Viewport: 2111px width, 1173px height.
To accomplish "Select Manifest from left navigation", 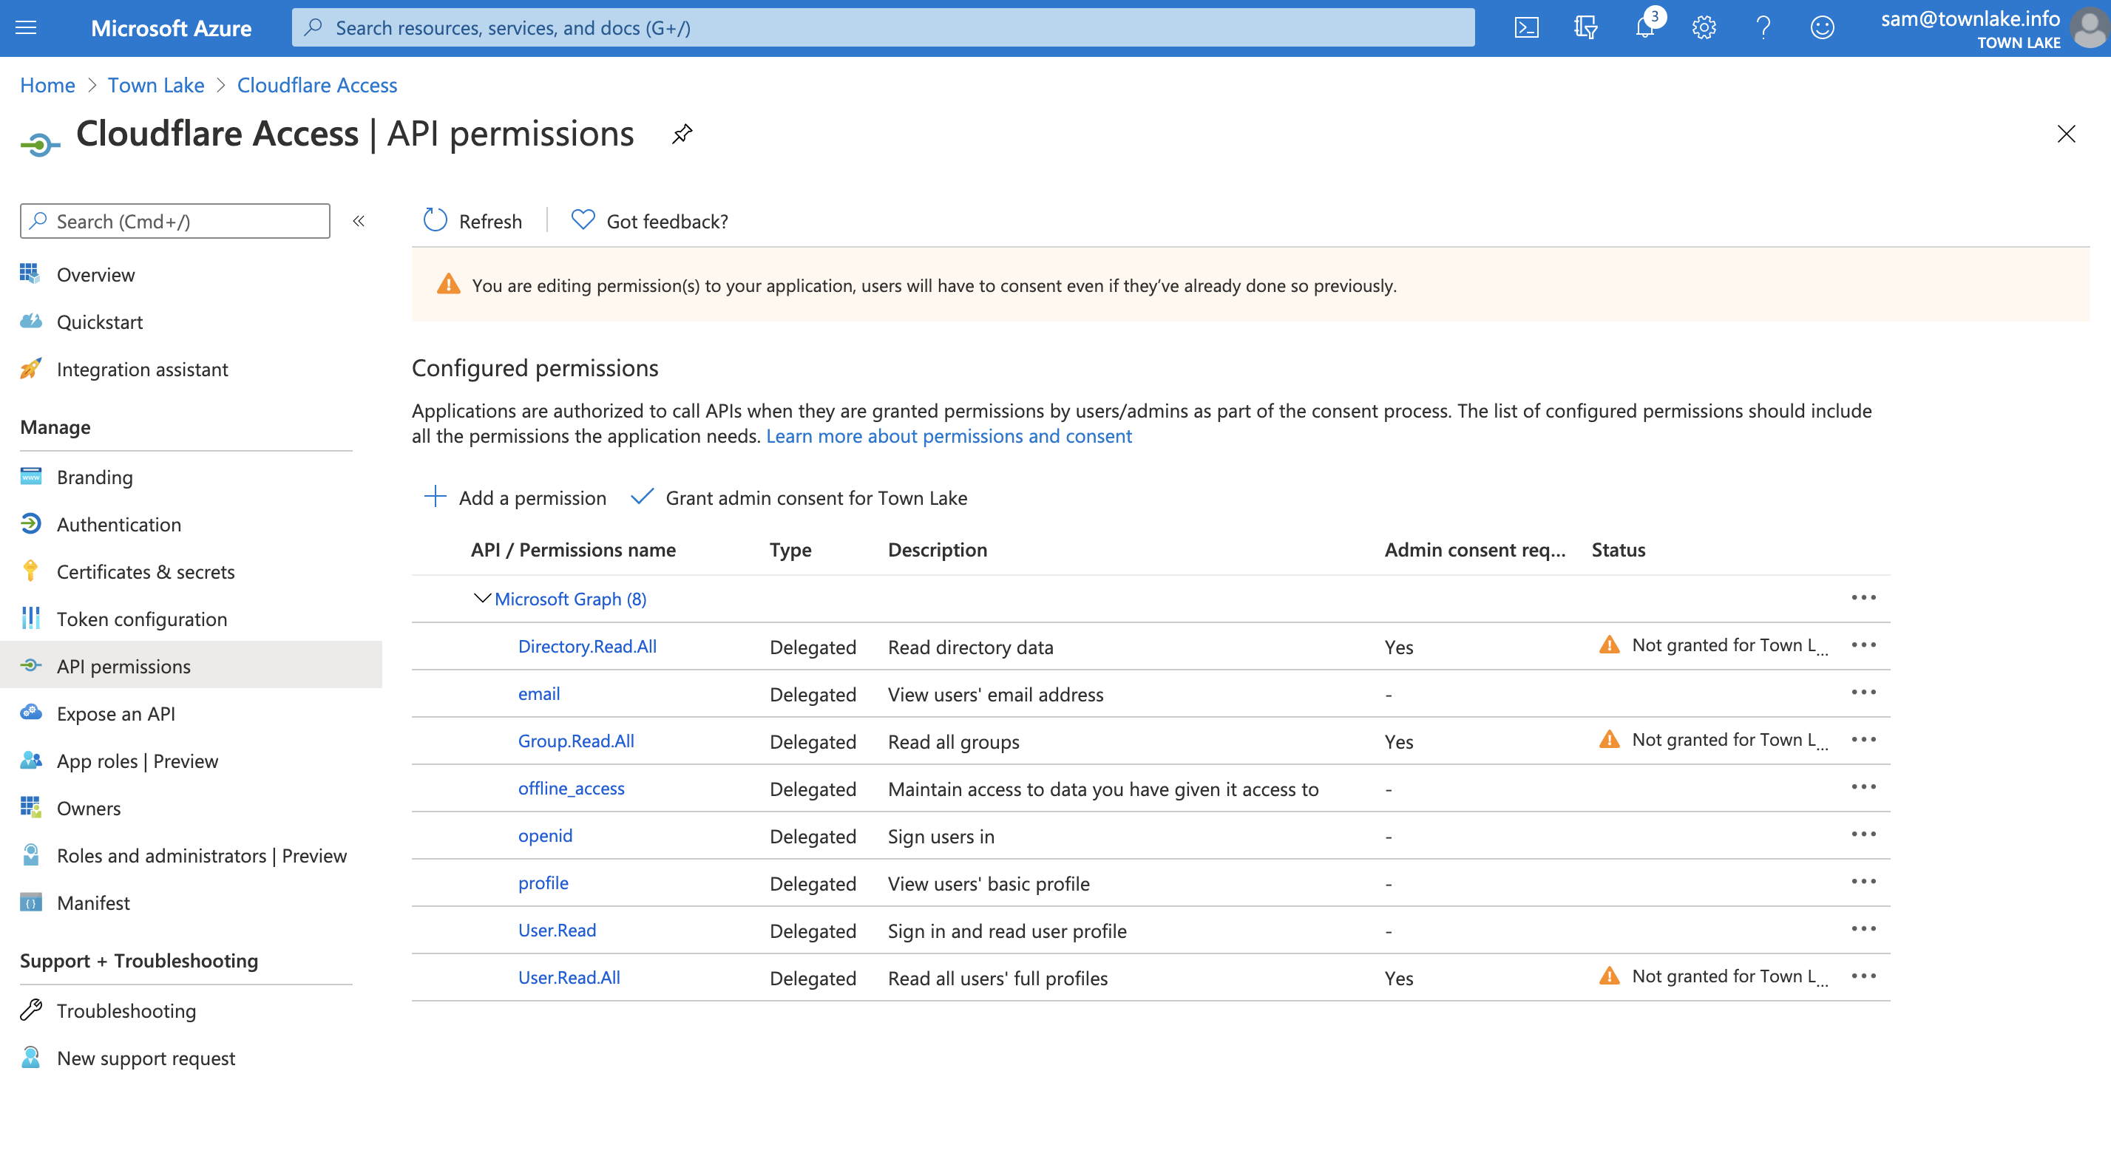I will point(92,902).
